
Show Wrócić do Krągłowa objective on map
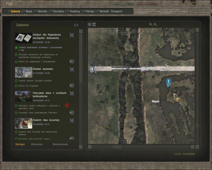(72, 85)
